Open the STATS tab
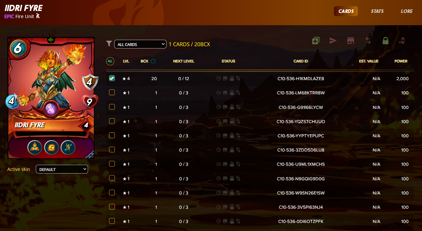Image resolution: width=422 pixels, height=231 pixels. [377, 11]
